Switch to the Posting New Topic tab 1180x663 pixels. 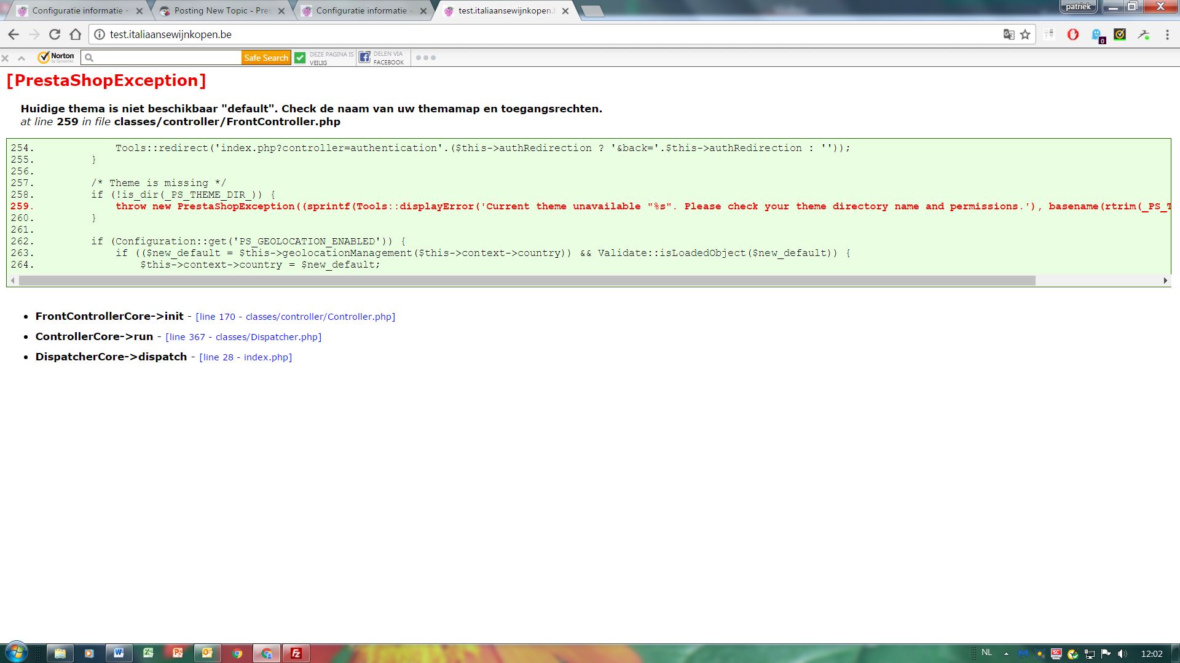(x=221, y=11)
